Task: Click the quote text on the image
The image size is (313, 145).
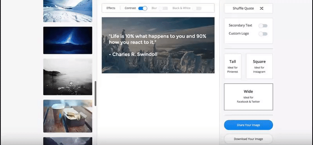Action: [x=158, y=39]
